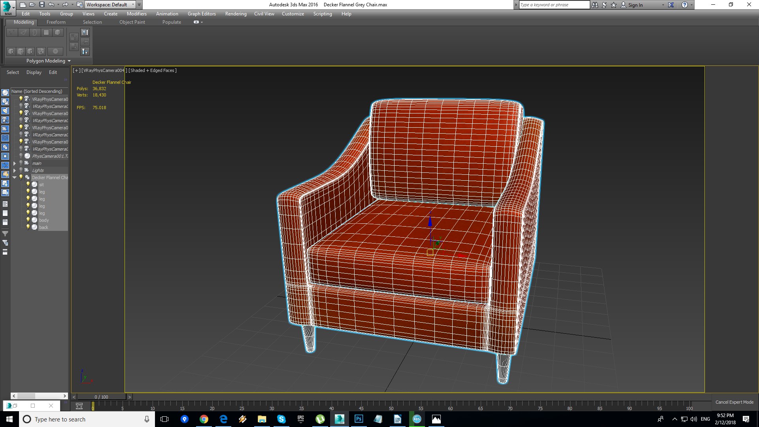Save the file with the floppy icon
Image resolution: width=759 pixels, height=427 pixels.
click(42, 5)
